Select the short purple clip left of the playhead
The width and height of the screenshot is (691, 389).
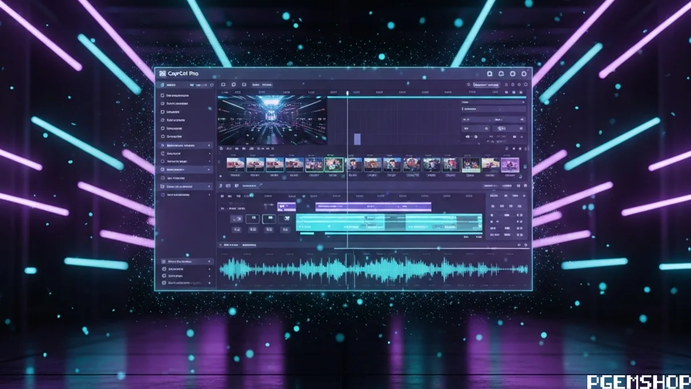click(x=287, y=206)
